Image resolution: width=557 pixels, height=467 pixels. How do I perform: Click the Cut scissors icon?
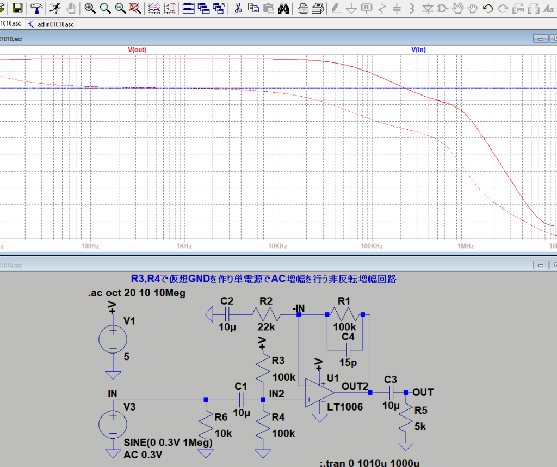(238, 8)
